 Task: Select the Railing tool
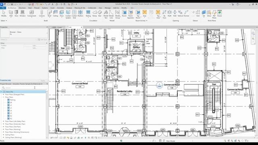pyautogui.click(x=88, y=13)
